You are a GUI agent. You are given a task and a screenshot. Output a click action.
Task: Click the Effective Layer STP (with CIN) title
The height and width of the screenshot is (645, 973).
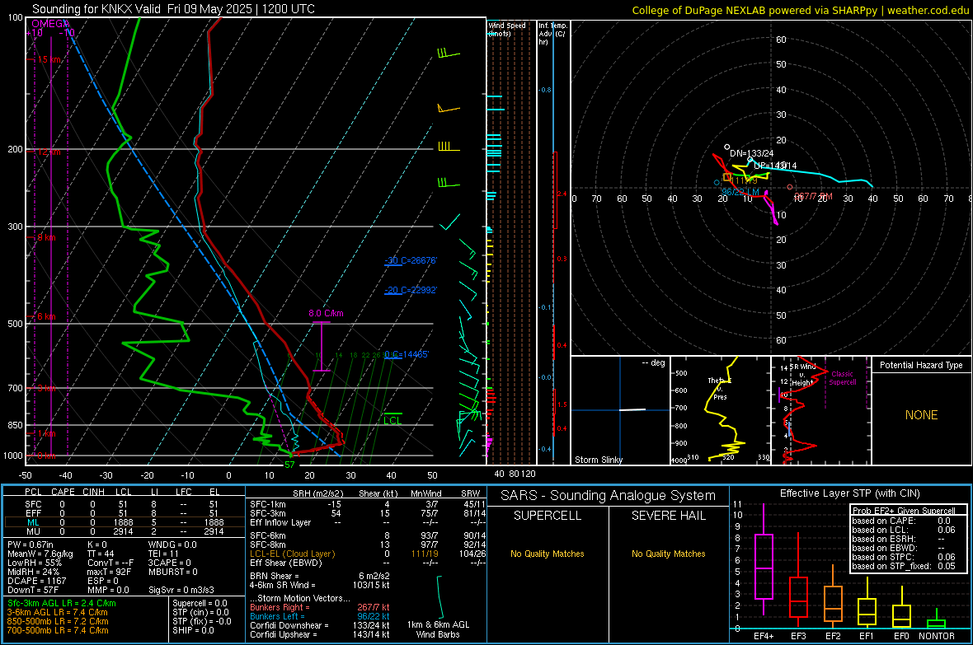click(849, 493)
